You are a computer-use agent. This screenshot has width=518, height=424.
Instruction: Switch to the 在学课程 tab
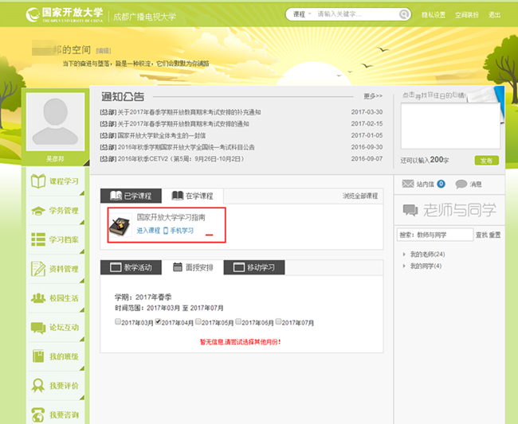tap(193, 196)
